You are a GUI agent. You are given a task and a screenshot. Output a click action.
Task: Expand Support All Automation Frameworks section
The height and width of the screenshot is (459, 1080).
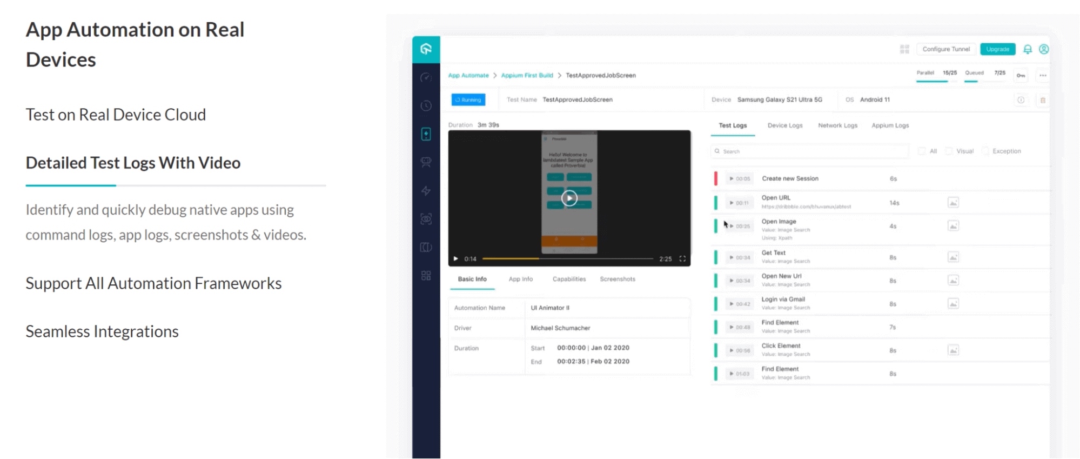153,283
